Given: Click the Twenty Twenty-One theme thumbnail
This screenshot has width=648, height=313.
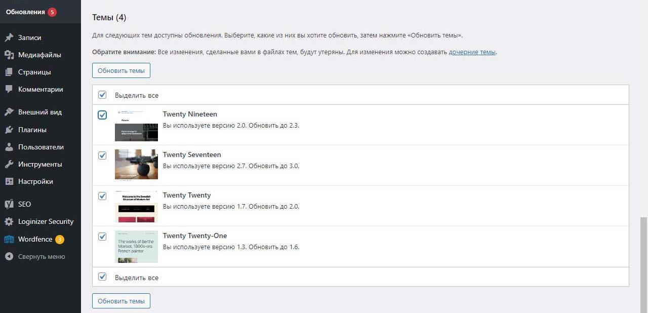Looking at the screenshot, I should point(136,247).
